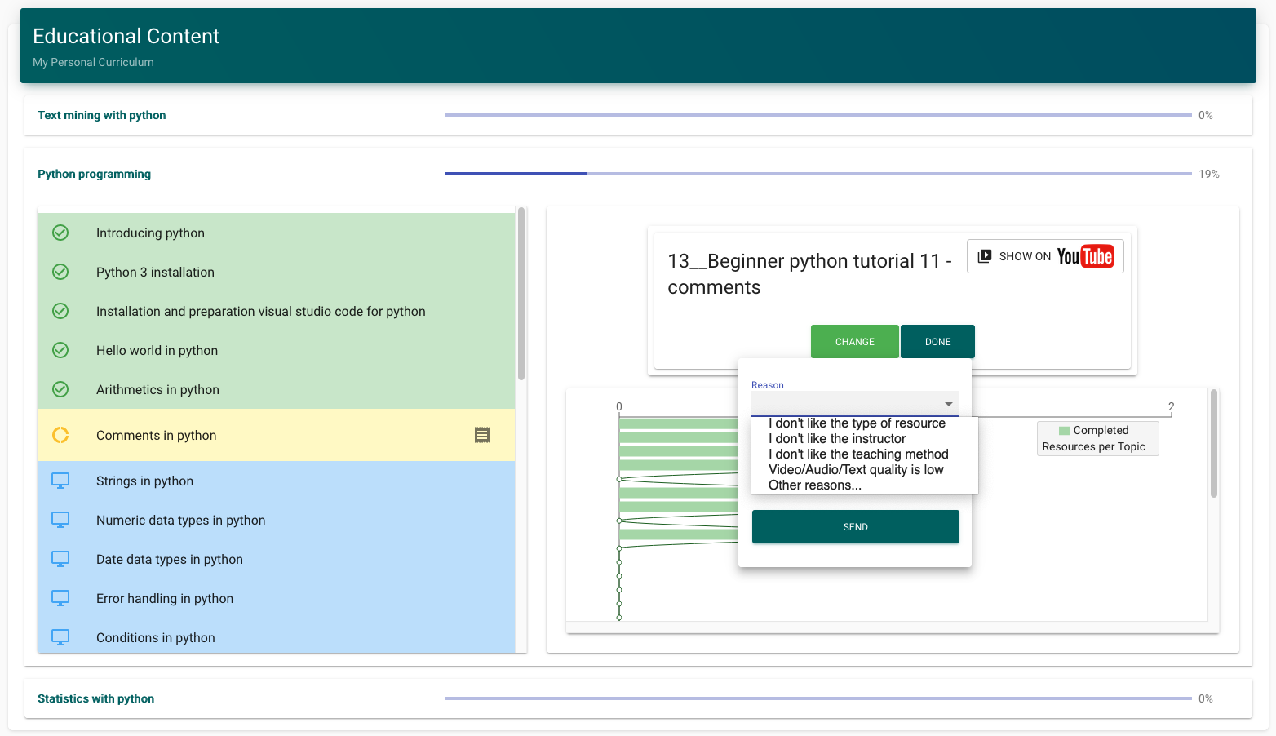Choose "Video/Audio/Text quality is low" option
The image size is (1276, 736).
tap(856, 470)
